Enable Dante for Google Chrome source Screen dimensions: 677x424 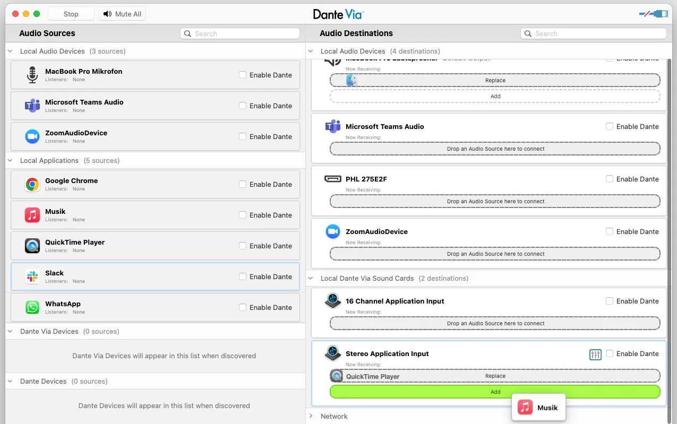[243, 184]
